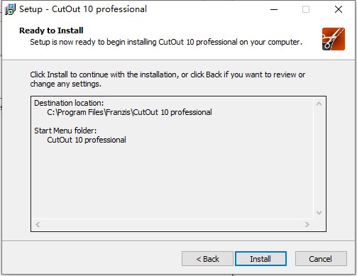
Task: Click the Destination location label in summary
Action: [x=69, y=103]
